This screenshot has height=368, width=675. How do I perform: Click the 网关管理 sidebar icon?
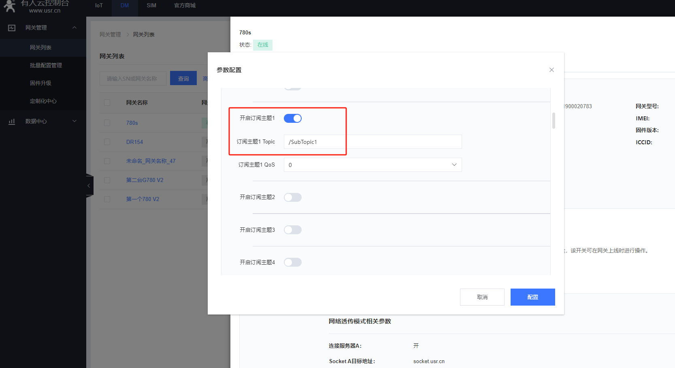(12, 28)
